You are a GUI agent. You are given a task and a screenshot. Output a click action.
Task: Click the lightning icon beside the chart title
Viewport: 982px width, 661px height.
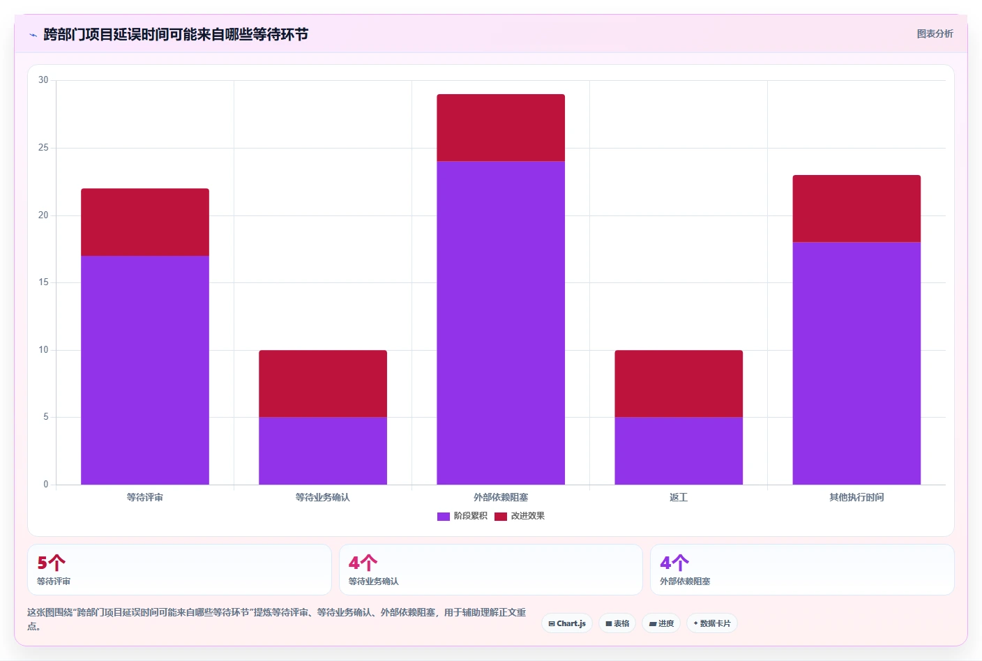click(x=33, y=35)
